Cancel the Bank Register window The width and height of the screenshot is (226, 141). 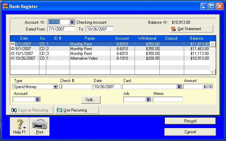click(x=190, y=132)
